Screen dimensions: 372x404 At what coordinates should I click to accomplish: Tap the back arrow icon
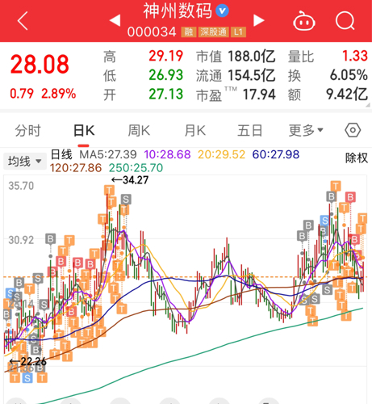23,20
